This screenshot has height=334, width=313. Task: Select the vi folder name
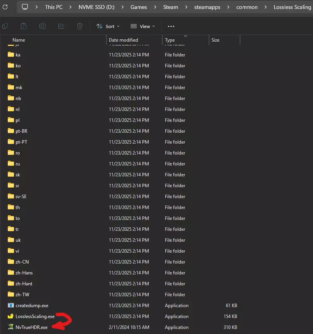(17, 251)
